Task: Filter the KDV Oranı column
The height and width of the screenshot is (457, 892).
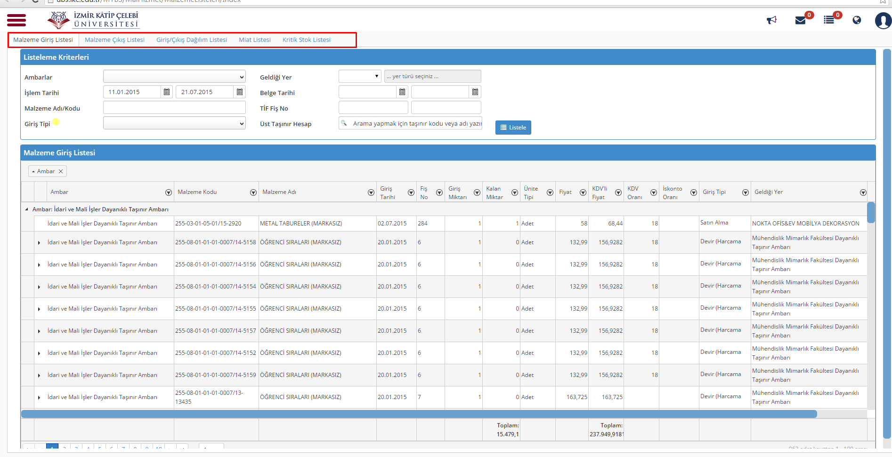Action: 654,192
